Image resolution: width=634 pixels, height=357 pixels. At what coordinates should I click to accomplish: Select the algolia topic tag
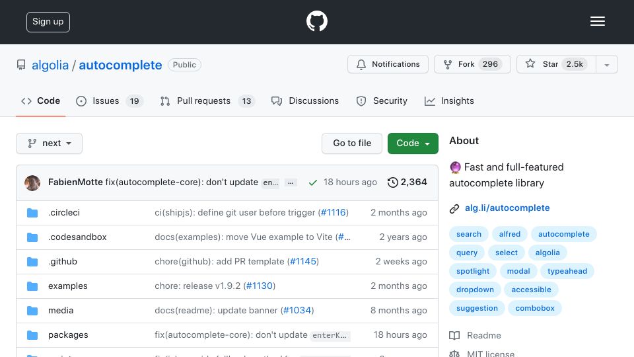[547, 253]
